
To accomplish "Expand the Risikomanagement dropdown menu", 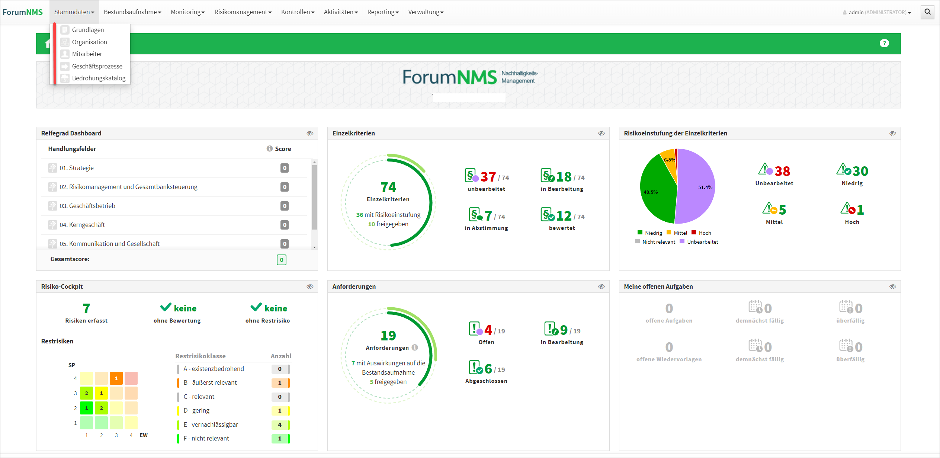I will coord(243,12).
